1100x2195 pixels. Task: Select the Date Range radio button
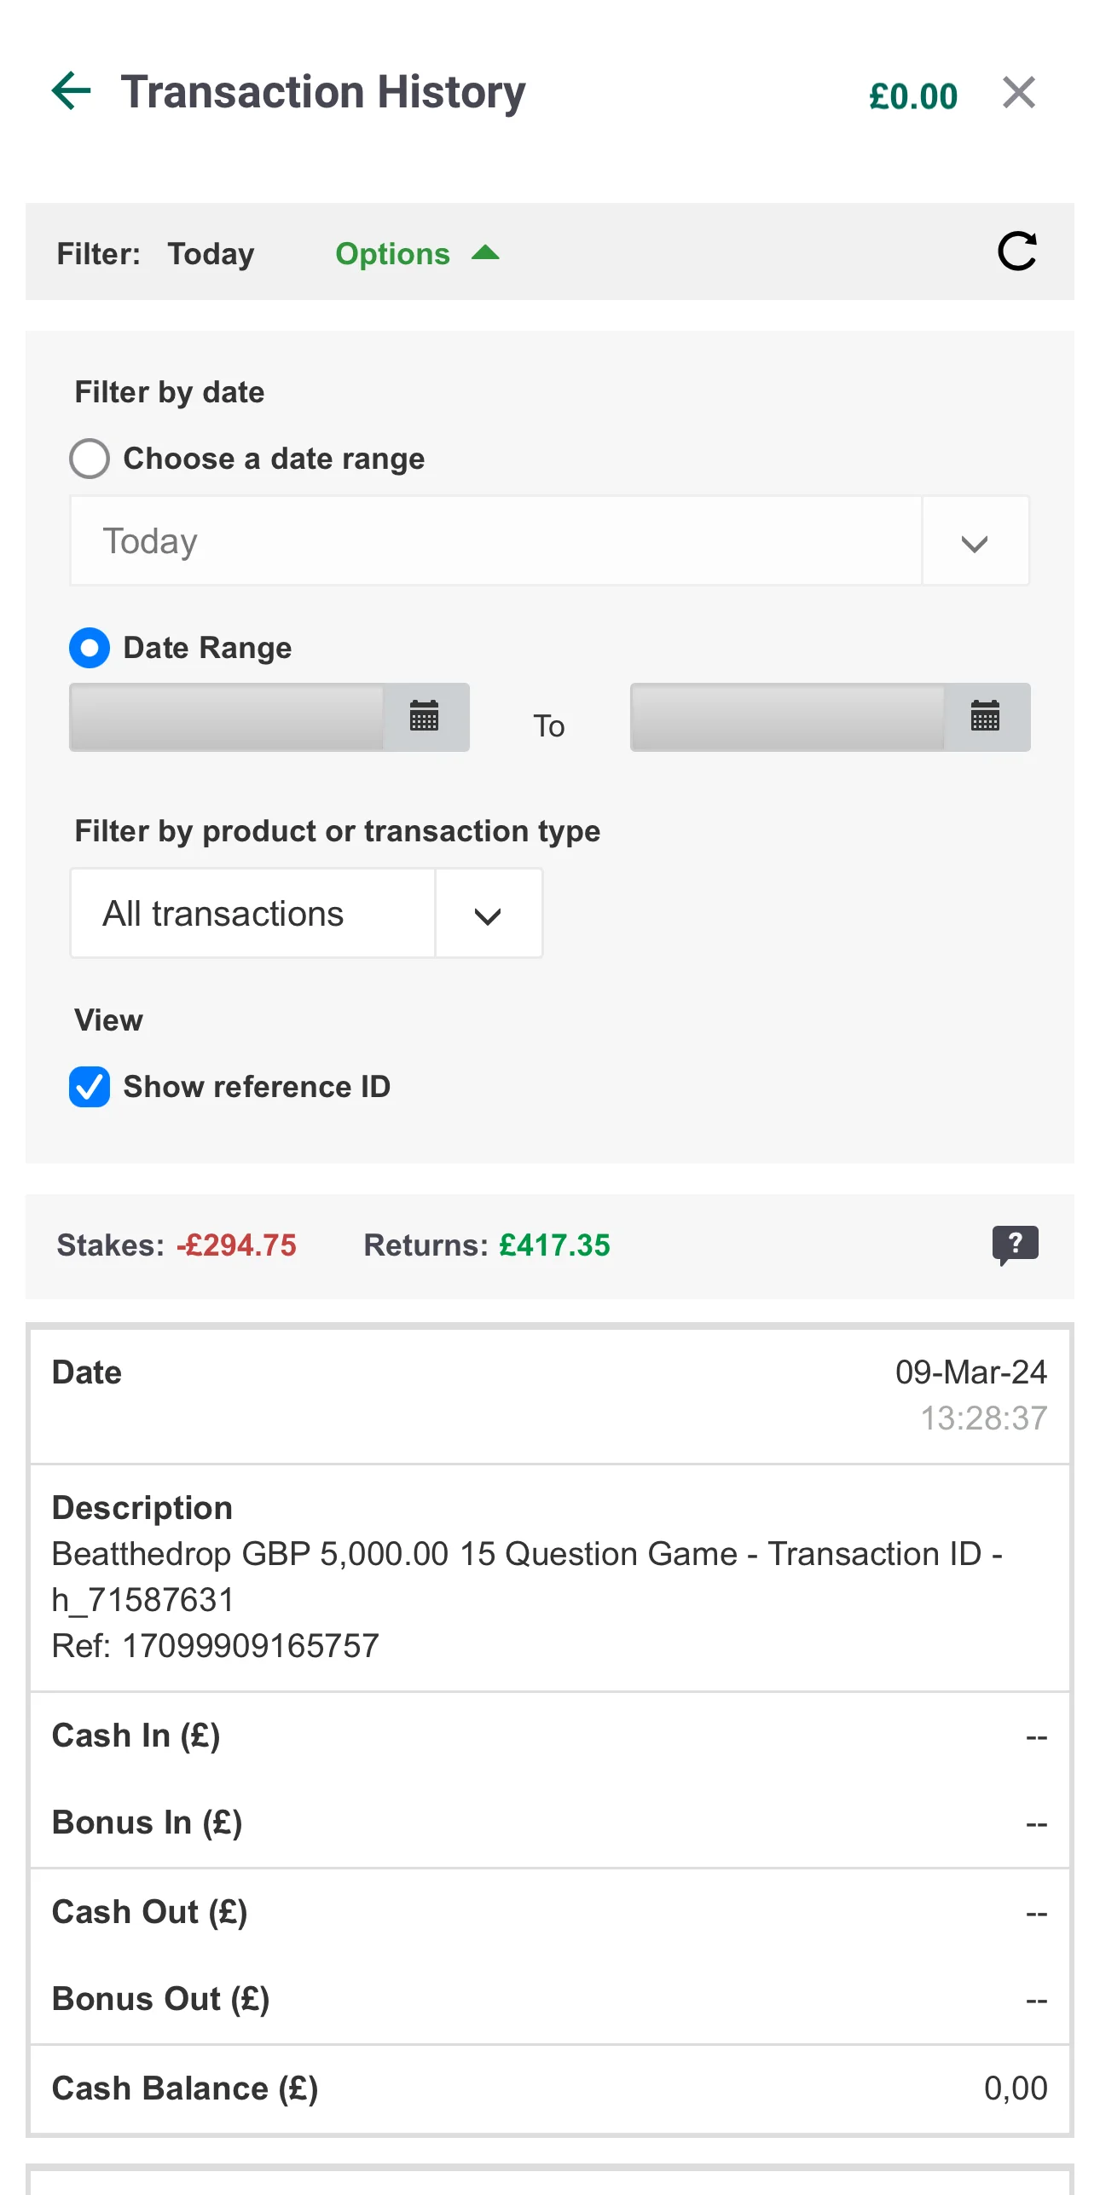90,648
